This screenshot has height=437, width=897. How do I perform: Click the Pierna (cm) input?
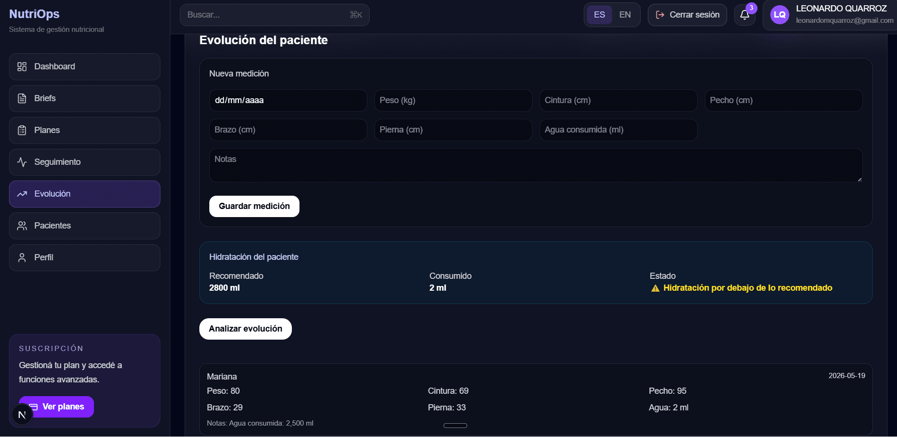coord(453,130)
